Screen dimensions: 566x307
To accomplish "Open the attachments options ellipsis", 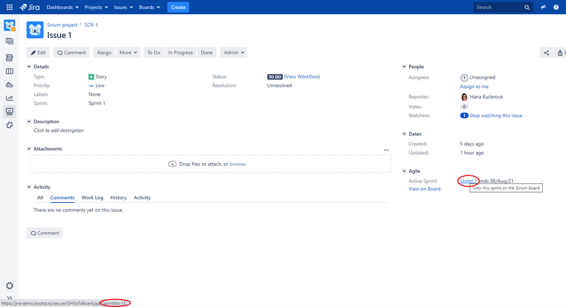I will point(386,150).
